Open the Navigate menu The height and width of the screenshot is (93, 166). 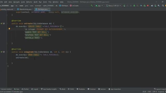pos(16,2)
